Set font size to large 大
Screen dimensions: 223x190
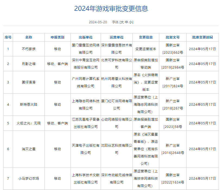(x=122, y=22)
